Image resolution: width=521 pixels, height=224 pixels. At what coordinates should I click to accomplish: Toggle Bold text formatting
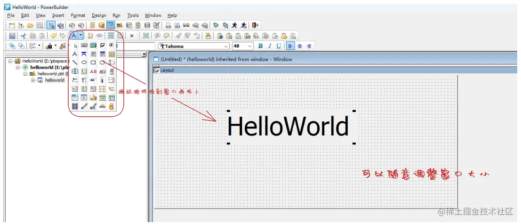pos(261,46)
